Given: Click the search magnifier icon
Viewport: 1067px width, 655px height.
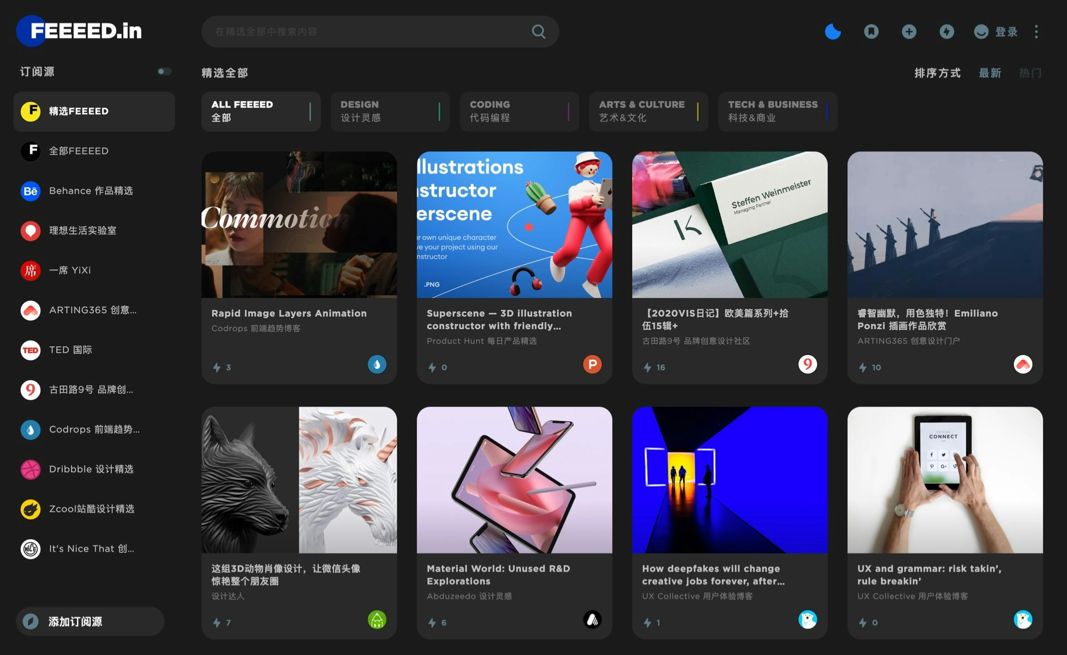Looking at the screenshot, I should (539, 32).
